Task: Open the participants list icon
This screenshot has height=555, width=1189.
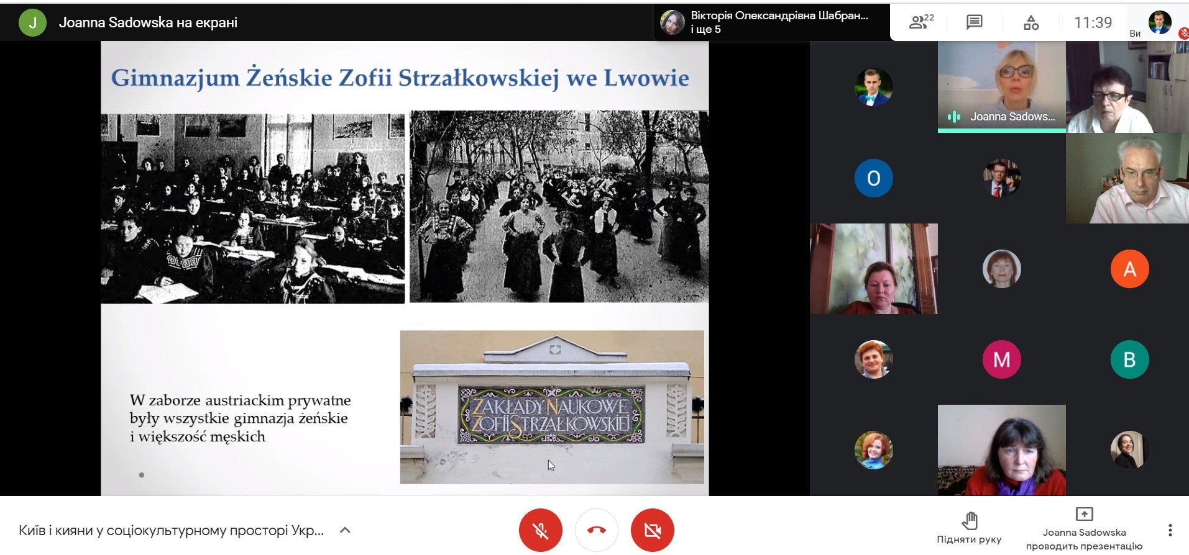Action: pos(920,23)
